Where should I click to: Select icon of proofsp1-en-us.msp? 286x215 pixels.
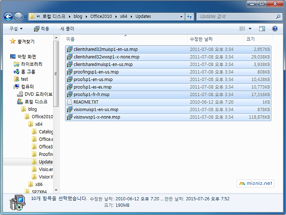pyautogui.click(x=69, y=79)
